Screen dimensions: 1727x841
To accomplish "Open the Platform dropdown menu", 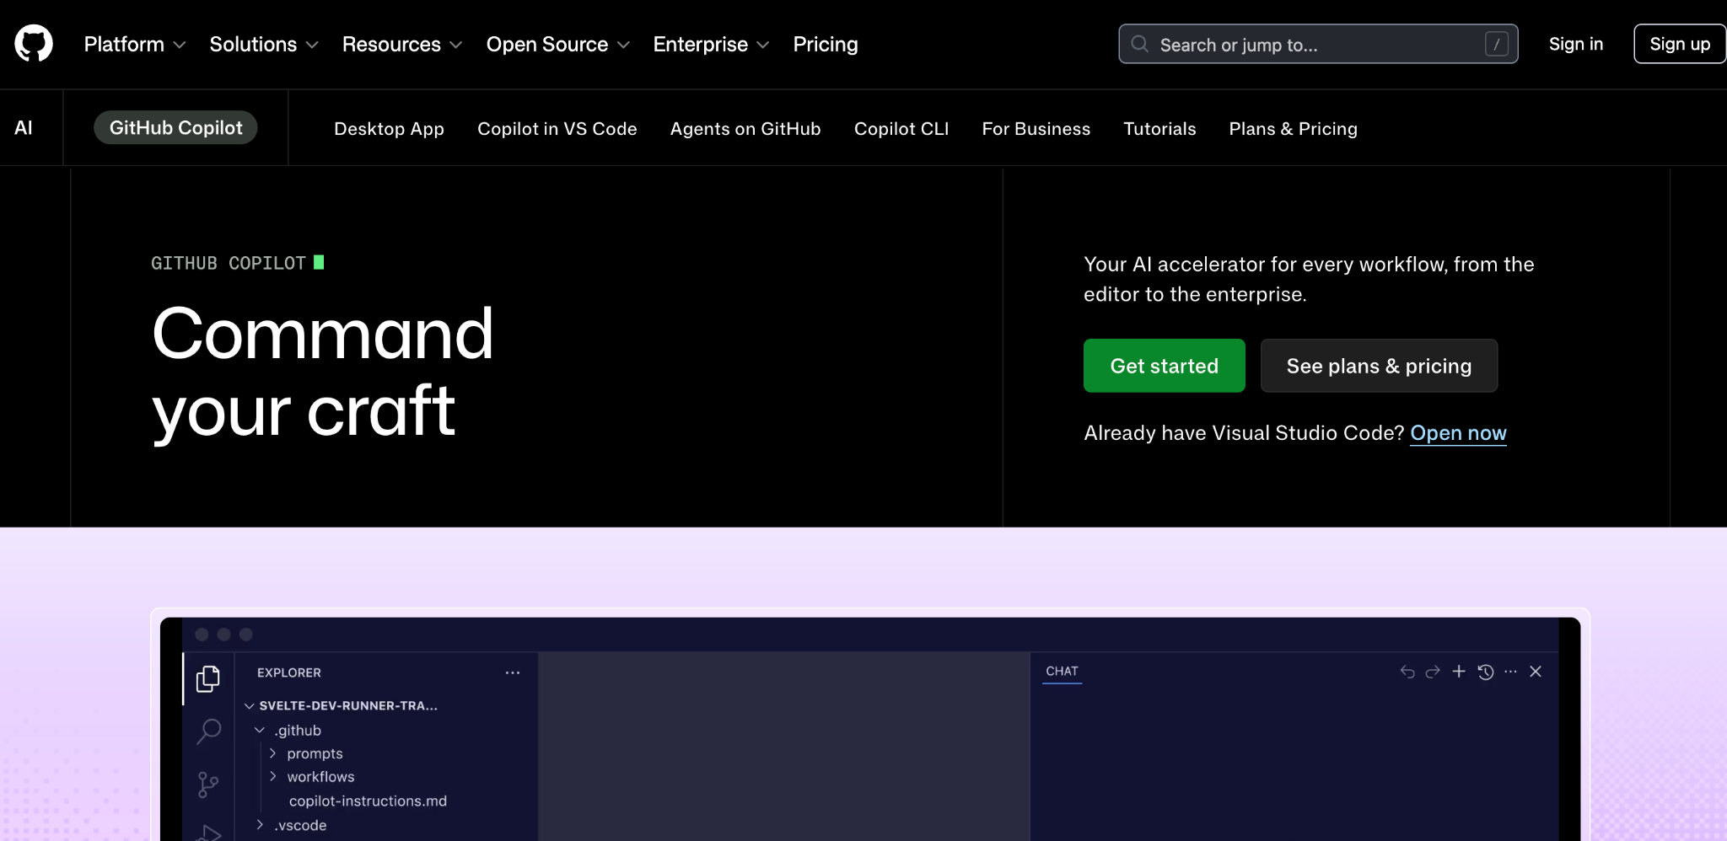I will click(x=135, y=44).
